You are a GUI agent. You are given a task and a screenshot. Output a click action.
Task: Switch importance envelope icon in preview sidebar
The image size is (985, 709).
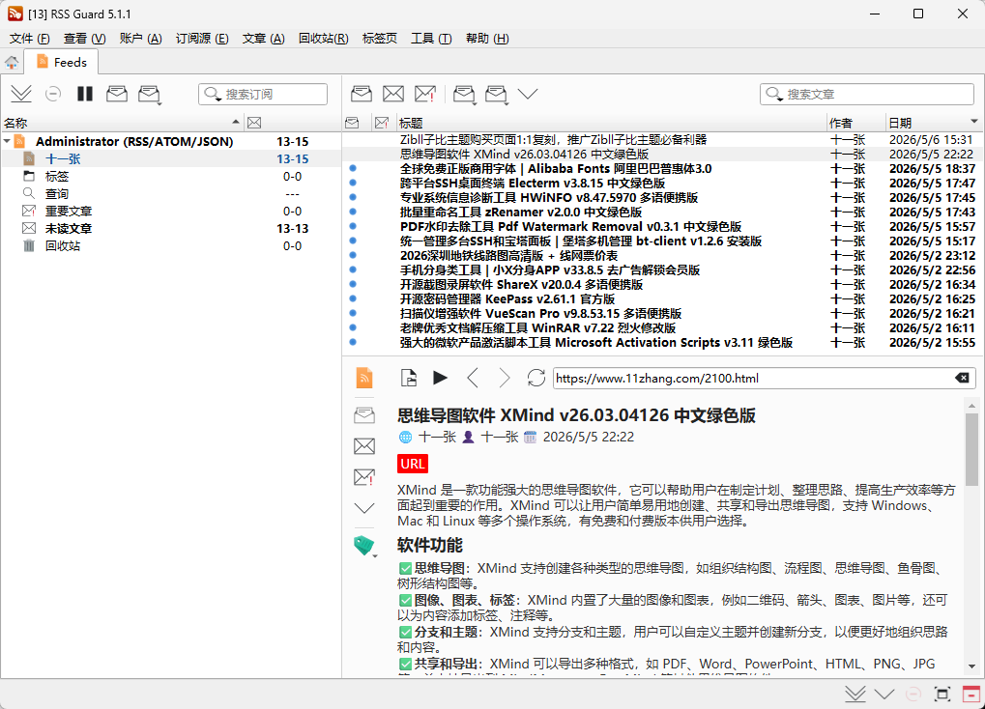click(x=364, y=477)
